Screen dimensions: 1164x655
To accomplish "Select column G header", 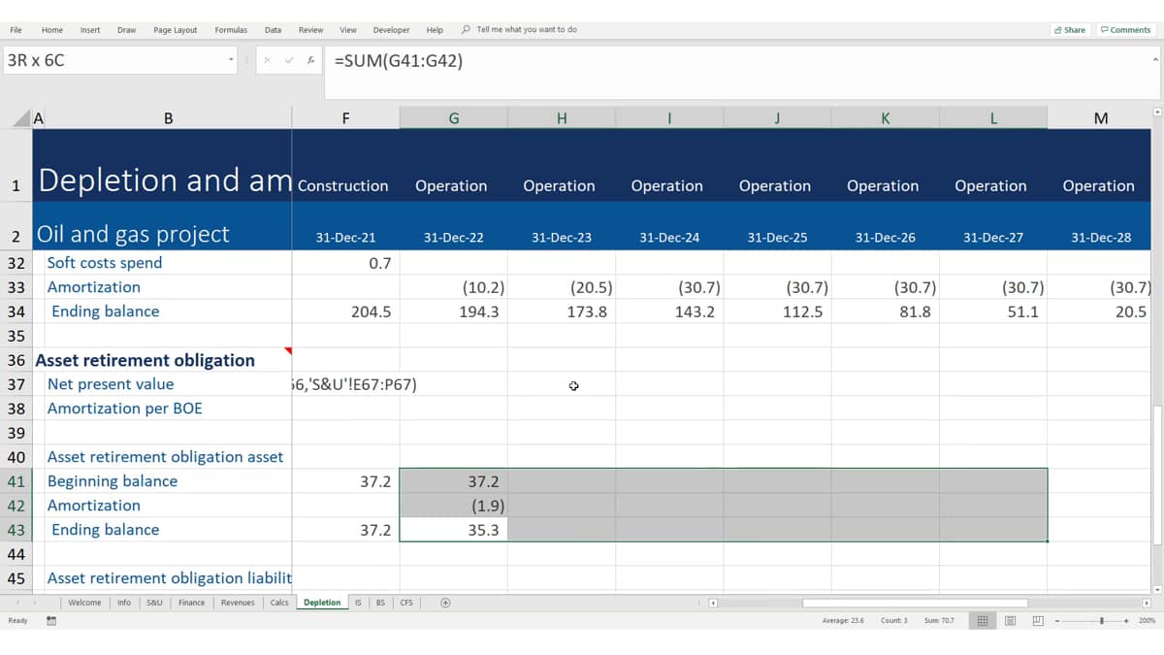I will pos(453,118).
